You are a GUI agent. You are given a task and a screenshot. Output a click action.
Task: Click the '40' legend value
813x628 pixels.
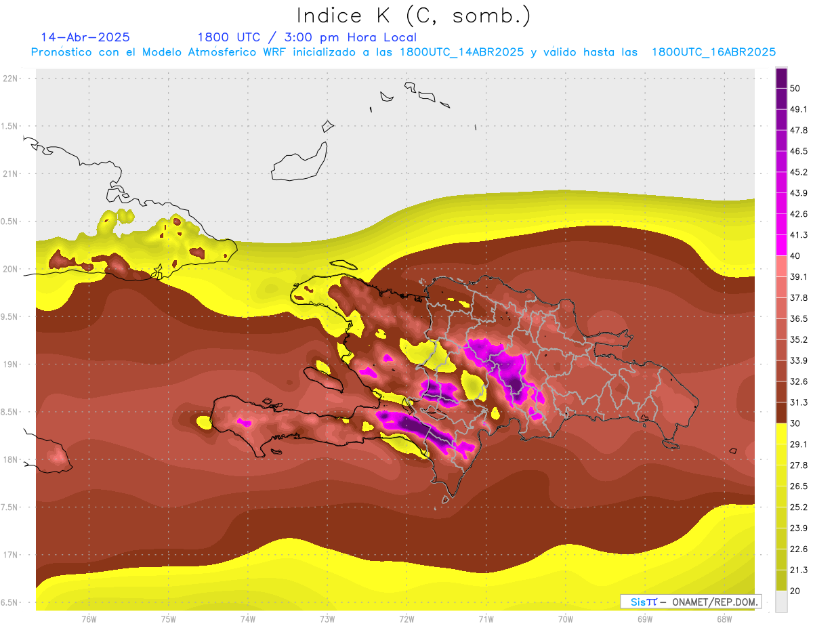tap(795, 255)
